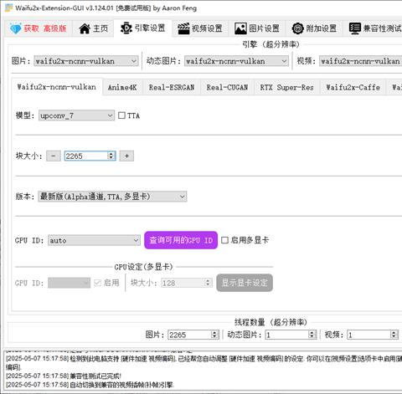402x394 pixels.
Task: Enable the 启用多显卡 checkbox
Action: pos(224,240)
